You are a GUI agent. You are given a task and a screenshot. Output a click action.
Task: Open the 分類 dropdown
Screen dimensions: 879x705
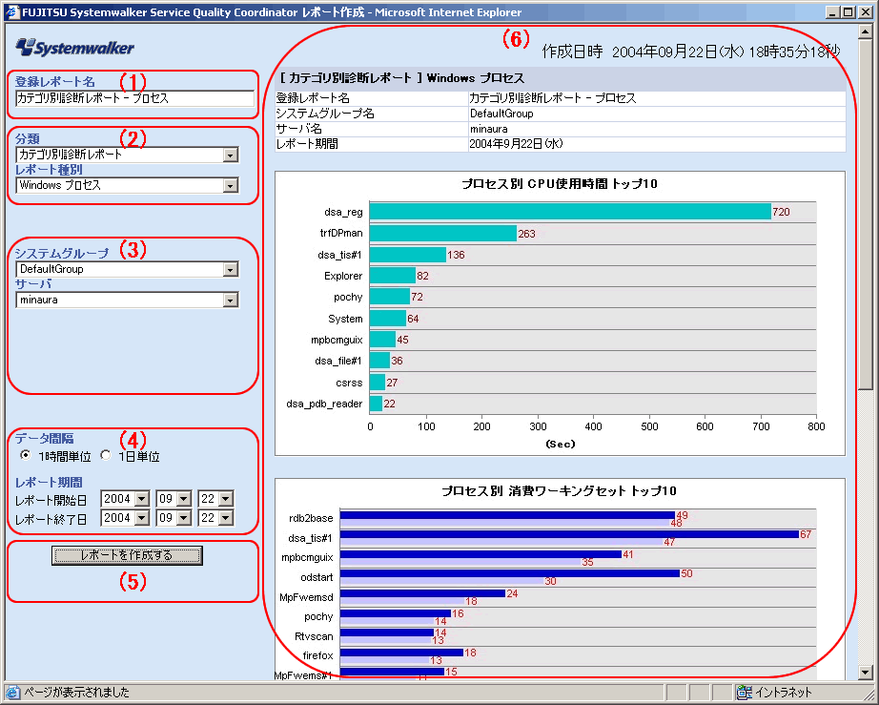click(231, 155)
